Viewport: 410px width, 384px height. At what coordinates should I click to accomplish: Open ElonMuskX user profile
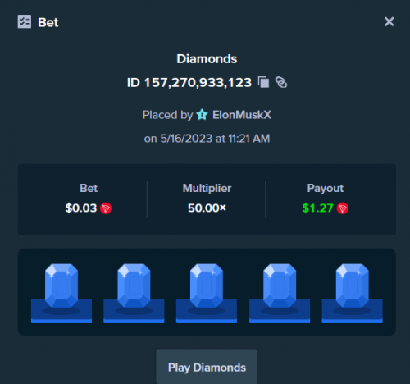pos(242,115)
